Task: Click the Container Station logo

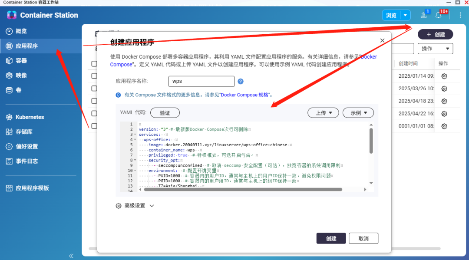Action: click(12, 15)
